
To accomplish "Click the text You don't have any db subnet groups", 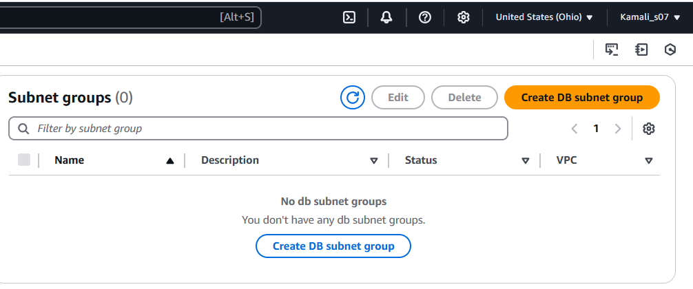I will click(x=333, y=220).
